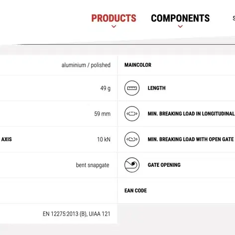Click the 59 mm value
The image size is (235, 235).
point(102,114)
